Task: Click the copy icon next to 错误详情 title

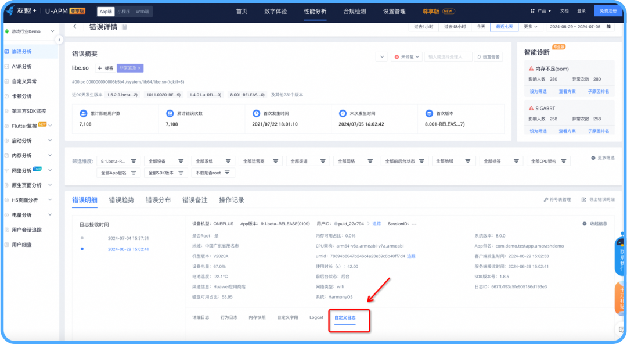Action: coord(124,27)
